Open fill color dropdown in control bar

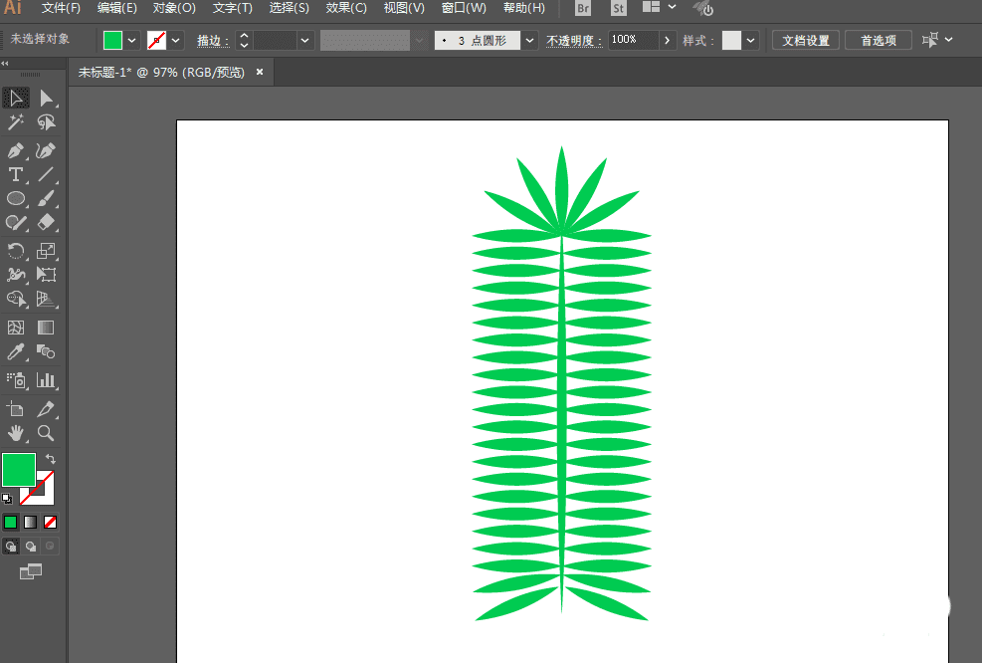click(132, 40)
